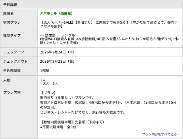Select the 申込部屋数 label cell
This screenshot has height=139, width=183.
[19, 71]
